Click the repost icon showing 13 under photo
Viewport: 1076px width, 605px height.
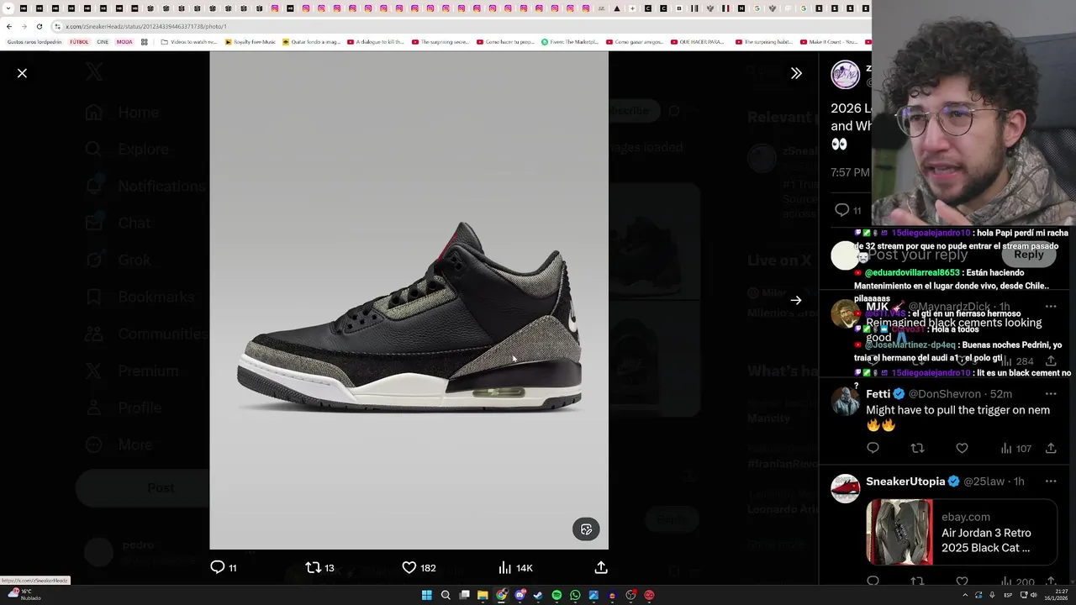pyautogui.click(x=319, y=568)
